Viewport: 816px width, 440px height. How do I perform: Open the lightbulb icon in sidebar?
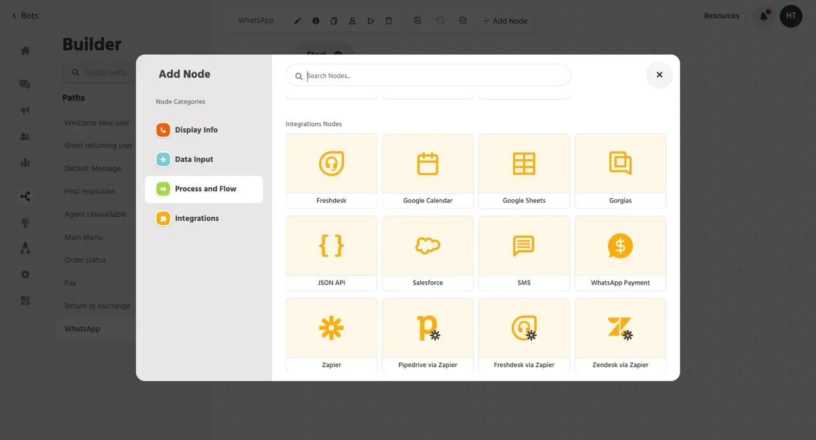click(25, 223)
